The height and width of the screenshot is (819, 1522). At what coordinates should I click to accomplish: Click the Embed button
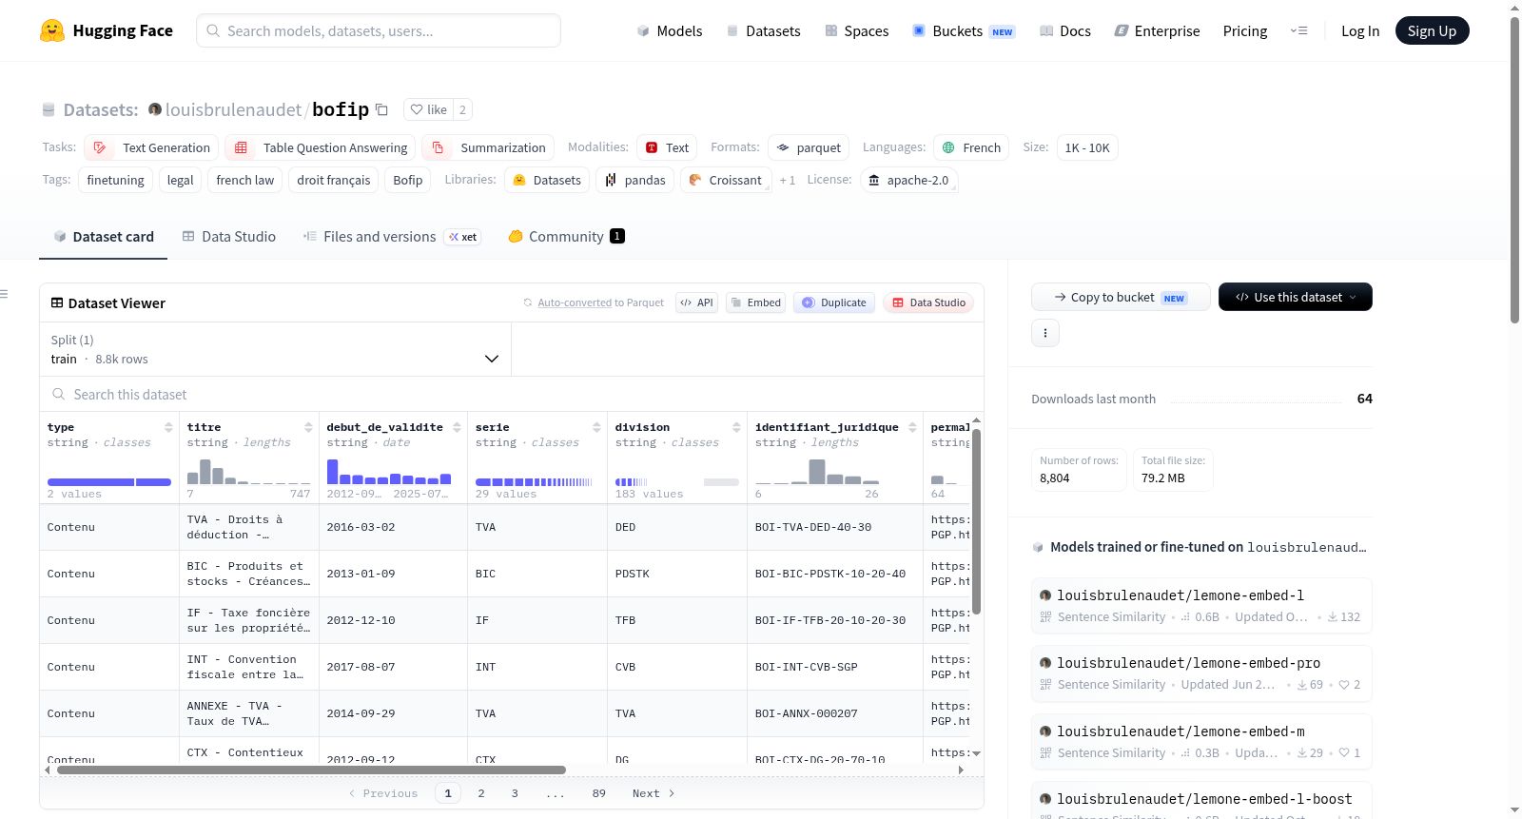tap(755, 302)
